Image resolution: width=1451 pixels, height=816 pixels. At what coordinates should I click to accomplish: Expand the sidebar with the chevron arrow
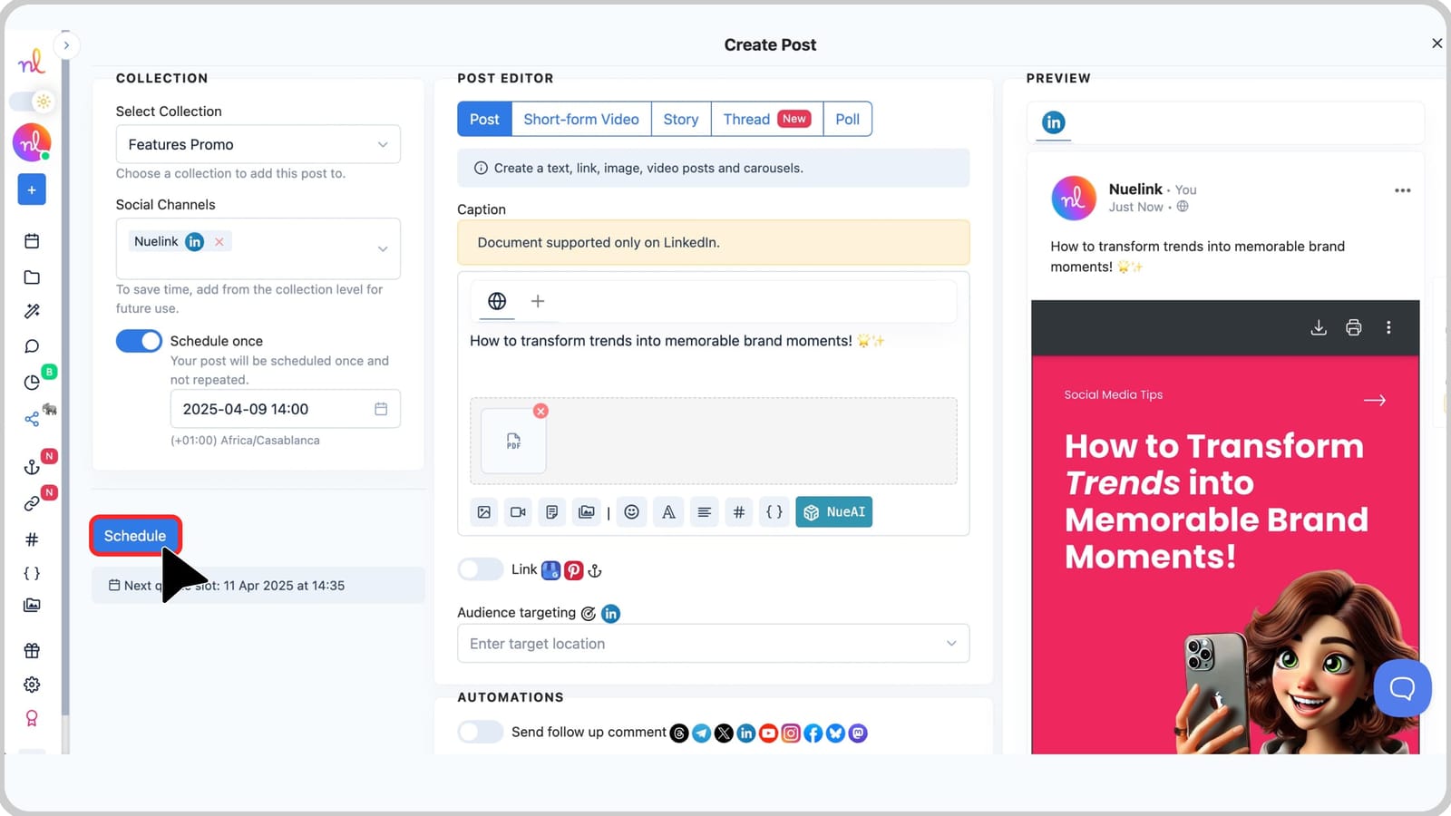(x=66, y=45)
